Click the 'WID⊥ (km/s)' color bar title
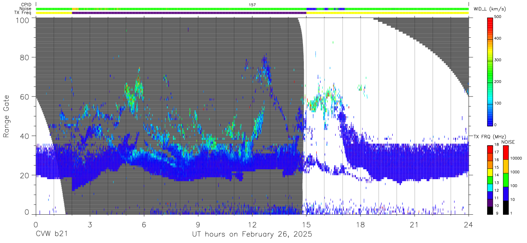Screen dimensions: 527x243 [489, 9]
